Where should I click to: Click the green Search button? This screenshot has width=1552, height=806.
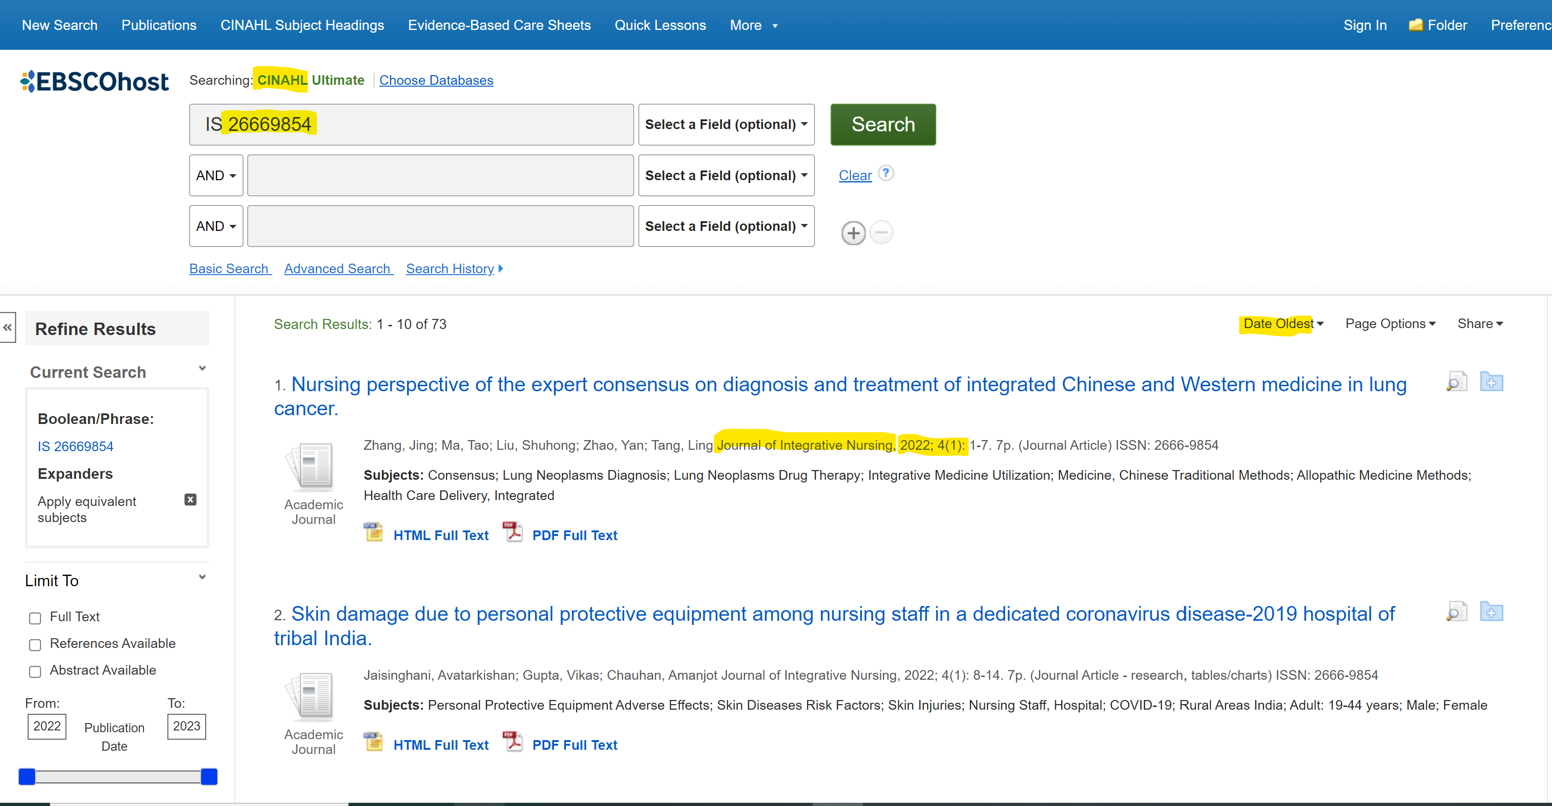tap(883, 124)
